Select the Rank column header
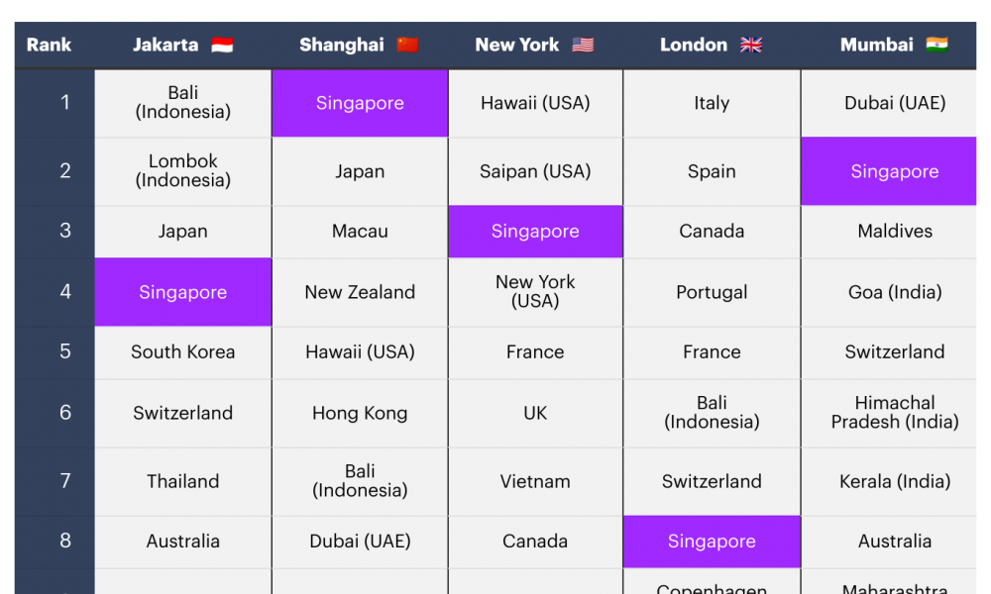 49,46
